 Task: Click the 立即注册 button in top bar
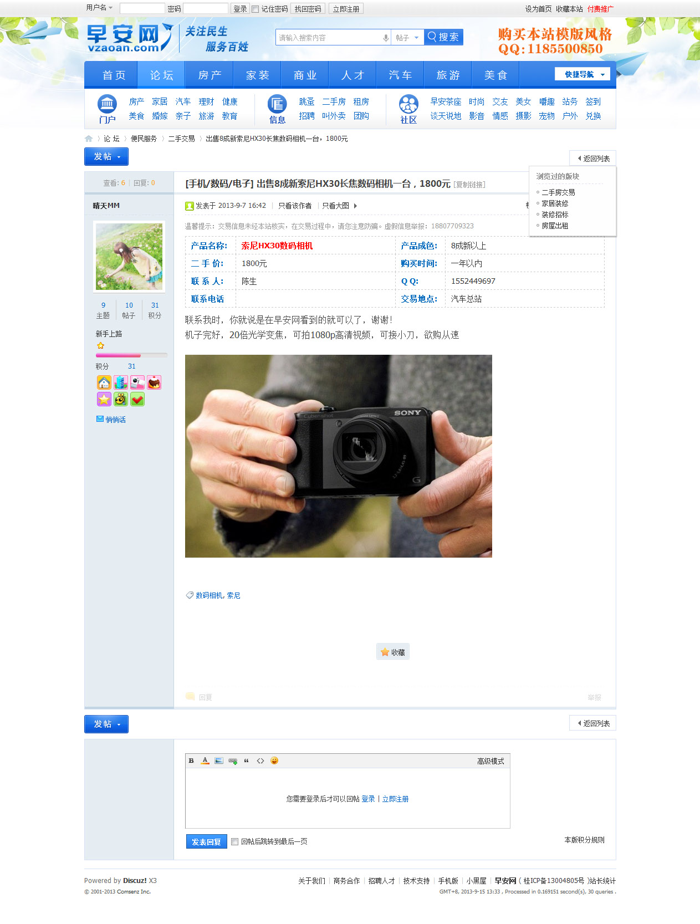click(346, 9)
